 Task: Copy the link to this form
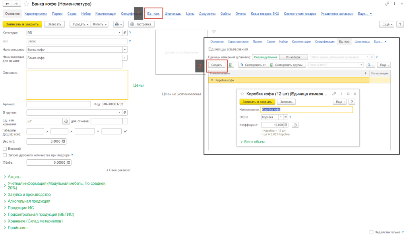[x=387, y=4]
